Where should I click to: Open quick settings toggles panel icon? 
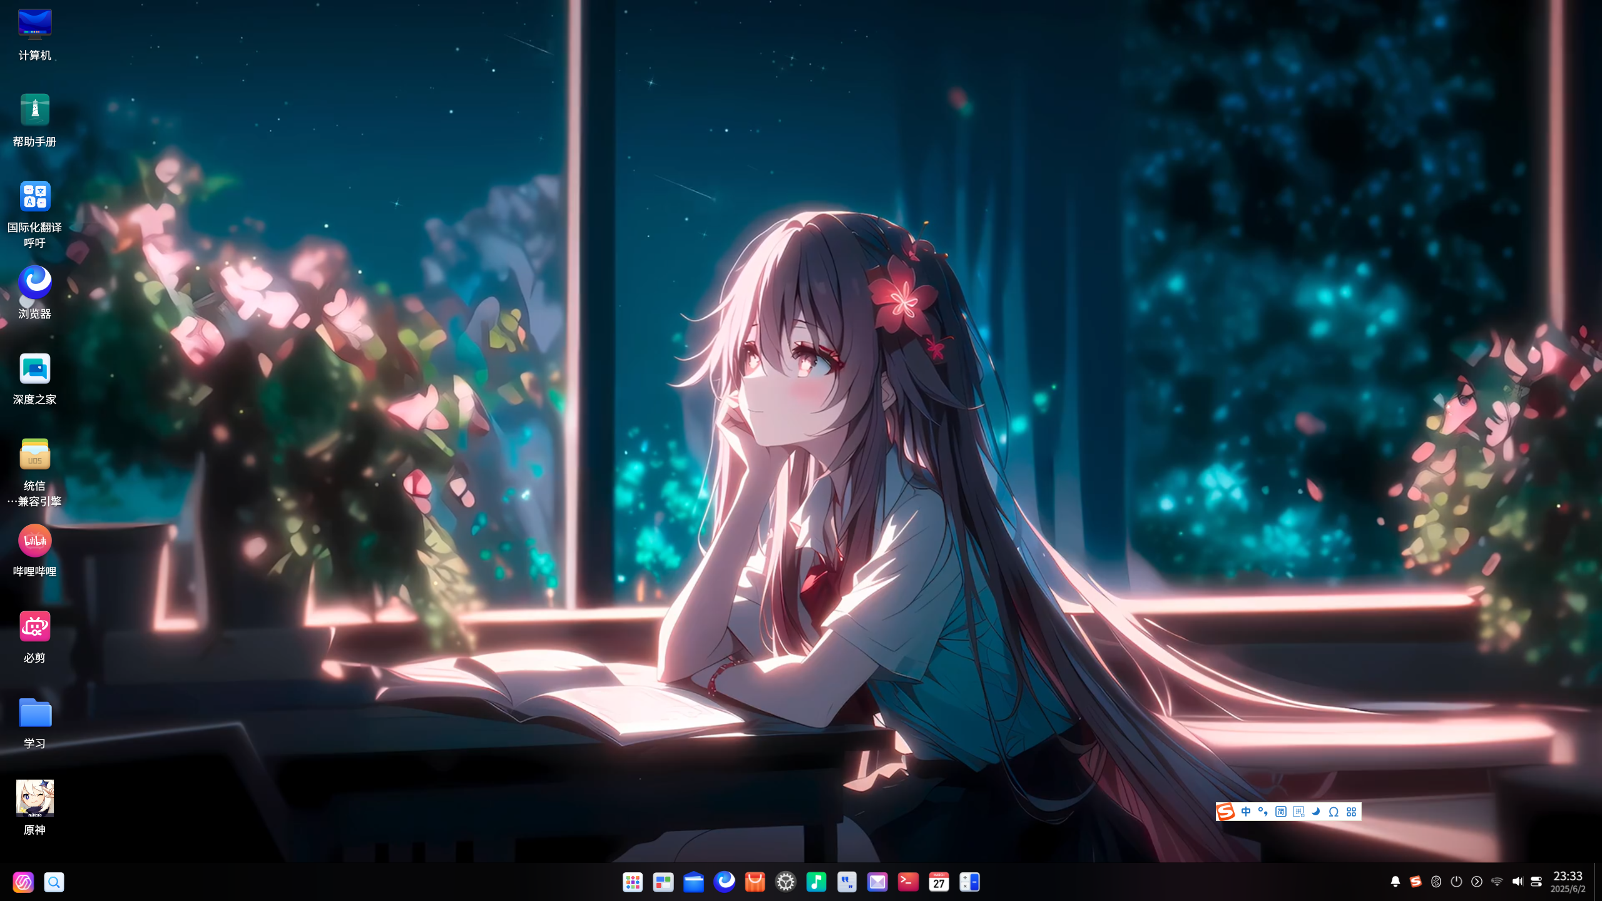tap(1536, 882)
